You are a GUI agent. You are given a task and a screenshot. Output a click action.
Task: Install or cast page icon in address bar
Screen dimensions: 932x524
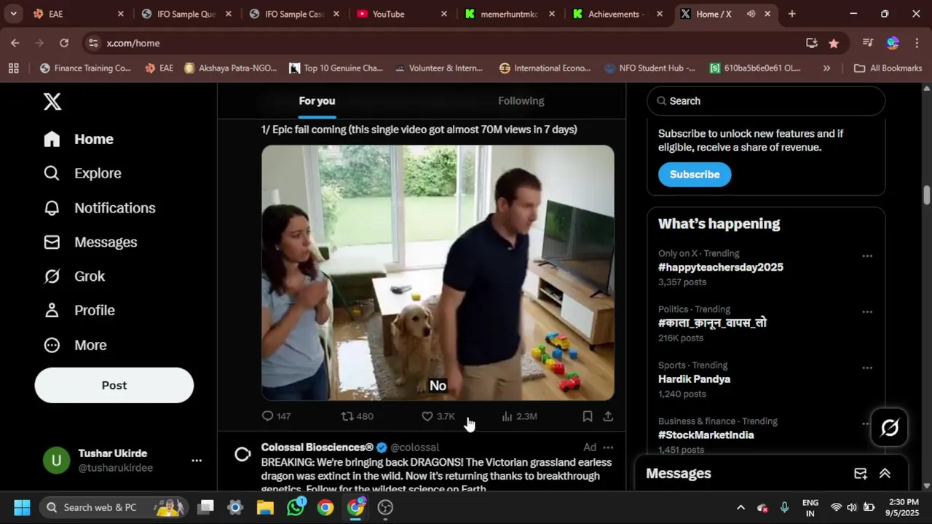(812, 43)
